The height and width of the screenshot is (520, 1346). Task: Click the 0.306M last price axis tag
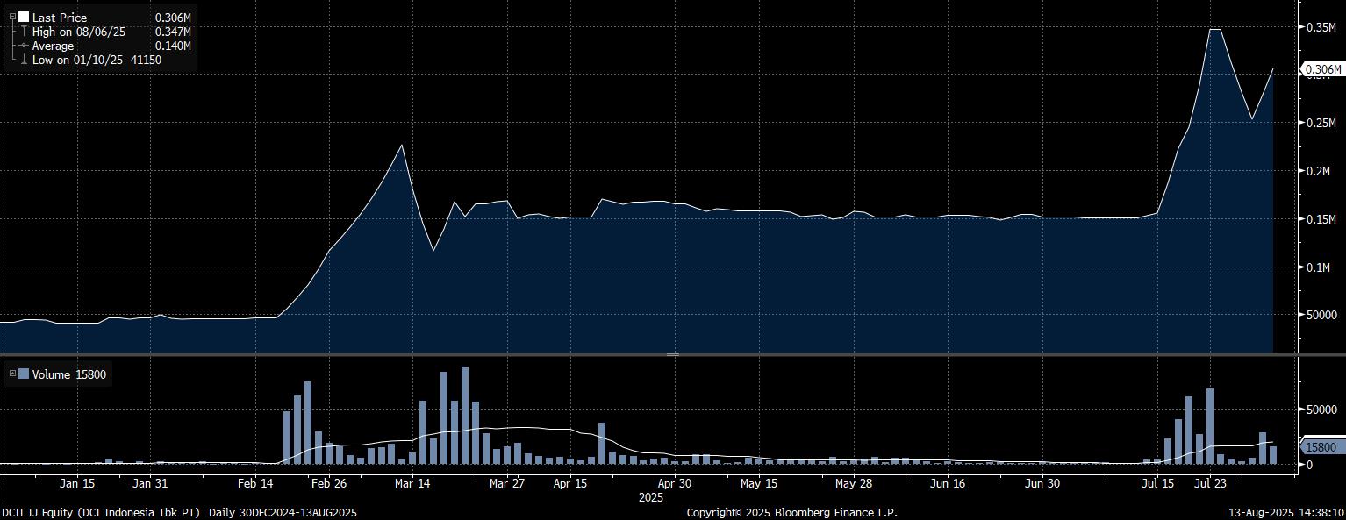(1322, 69)
